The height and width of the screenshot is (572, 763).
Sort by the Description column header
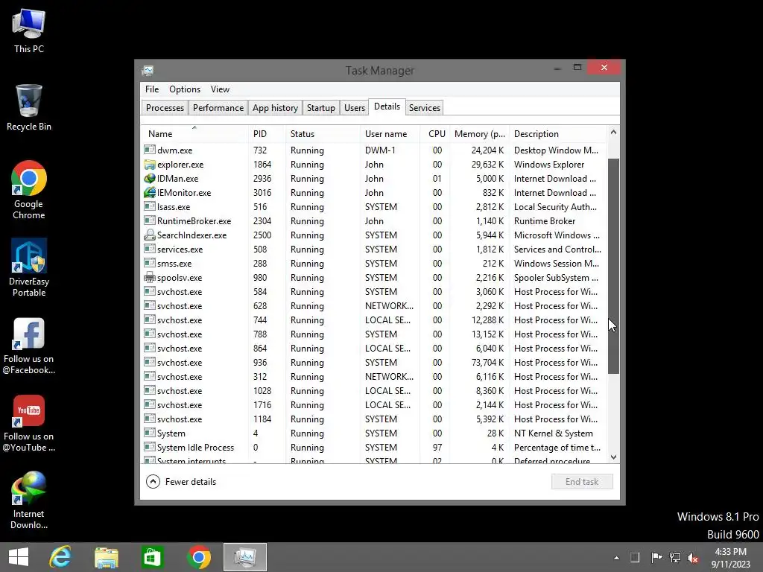tap(557, 134)
